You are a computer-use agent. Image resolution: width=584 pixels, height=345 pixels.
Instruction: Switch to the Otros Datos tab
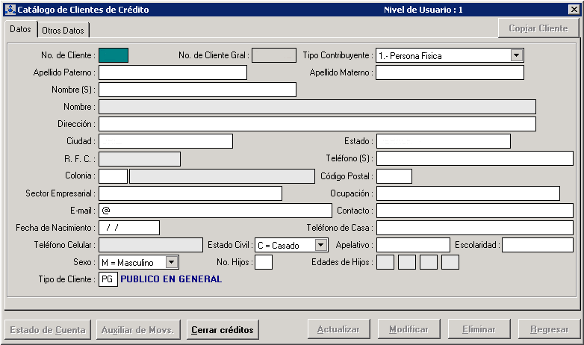pyautogui.click(x=63, y=30)
